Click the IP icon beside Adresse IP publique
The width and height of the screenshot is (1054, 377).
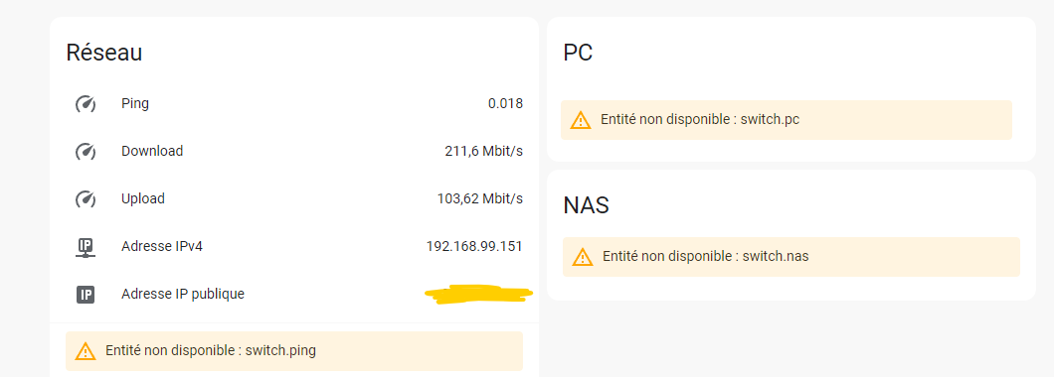(x=86, y=295)
